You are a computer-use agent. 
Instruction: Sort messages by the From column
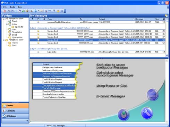coord(63,19)
